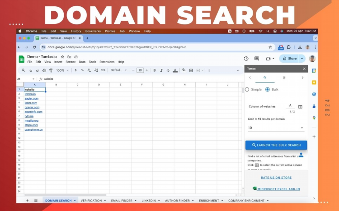339x211 pixels.
Task: Format as currency with dollar icon
Action: [x=75, y=70]
